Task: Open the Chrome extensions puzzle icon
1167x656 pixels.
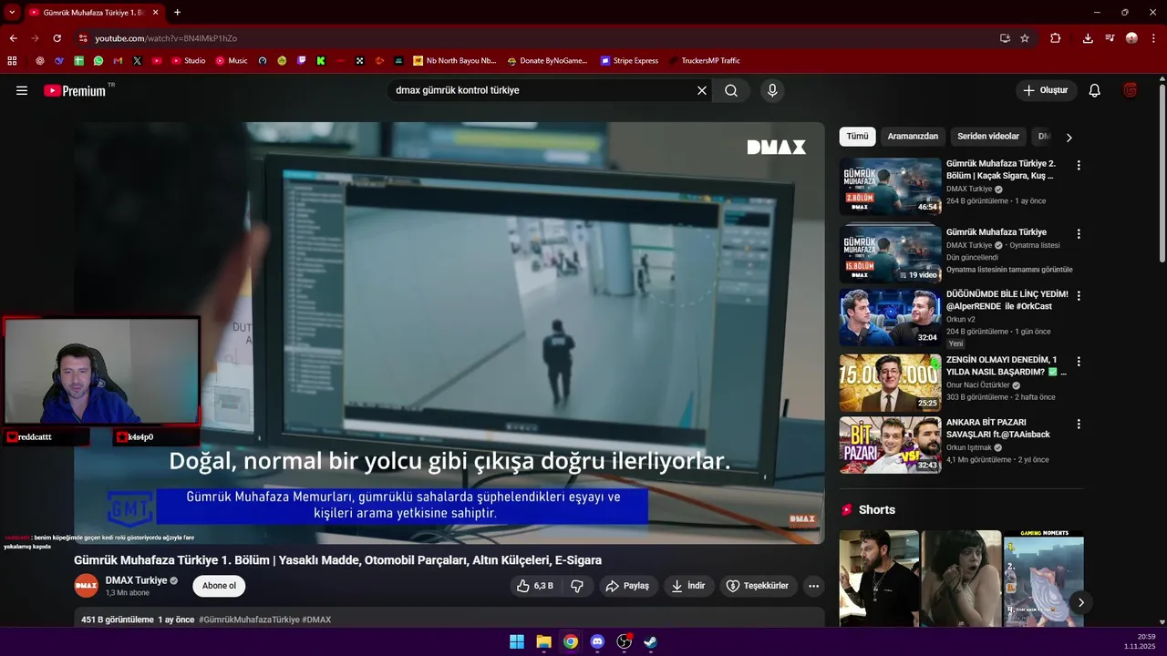Action: point(1056,38)
